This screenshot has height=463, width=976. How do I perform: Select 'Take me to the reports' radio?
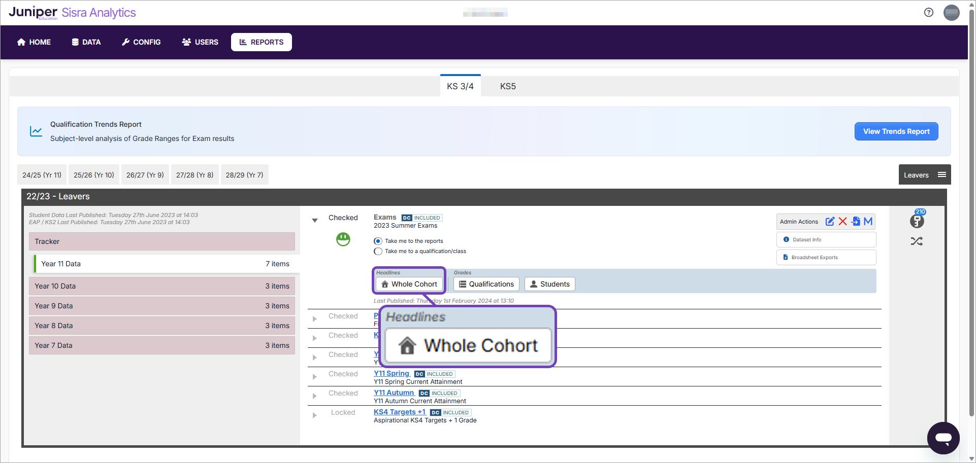click(x=378, y=241)
